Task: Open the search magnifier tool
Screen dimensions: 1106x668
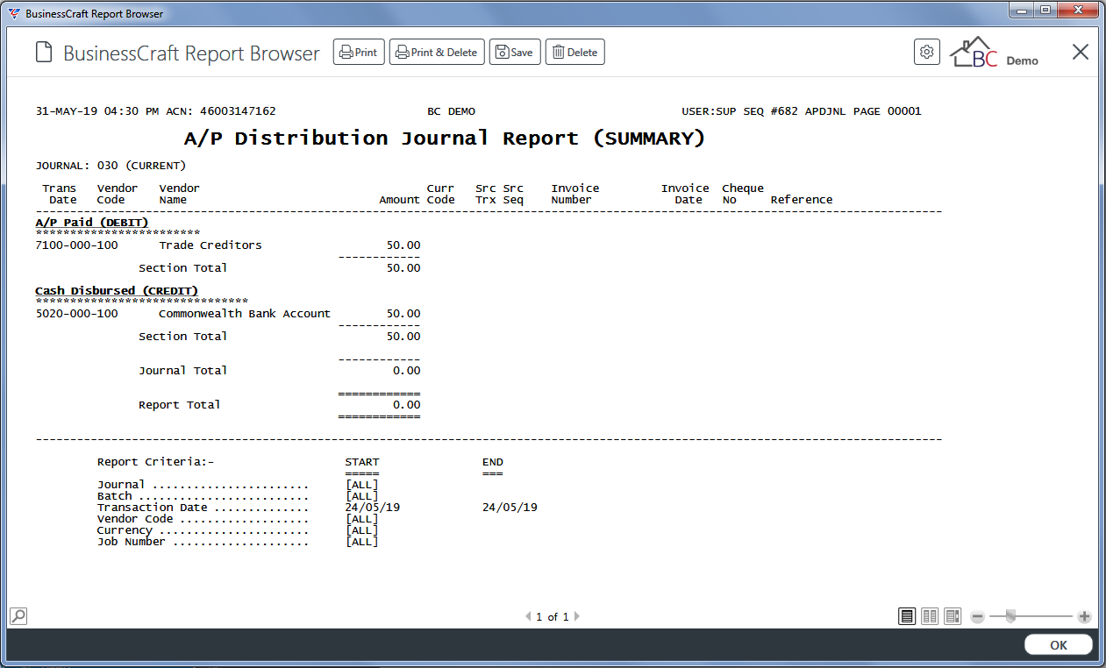Action: [x=18, y=616]
